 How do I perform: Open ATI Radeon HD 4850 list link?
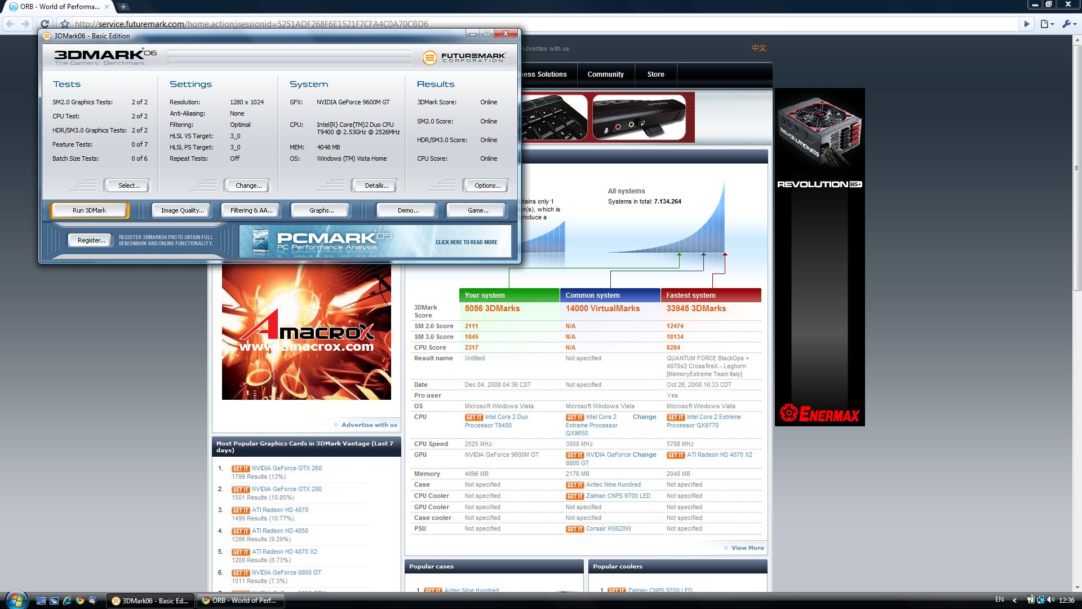pyautogui.click(x=280, y=531)
